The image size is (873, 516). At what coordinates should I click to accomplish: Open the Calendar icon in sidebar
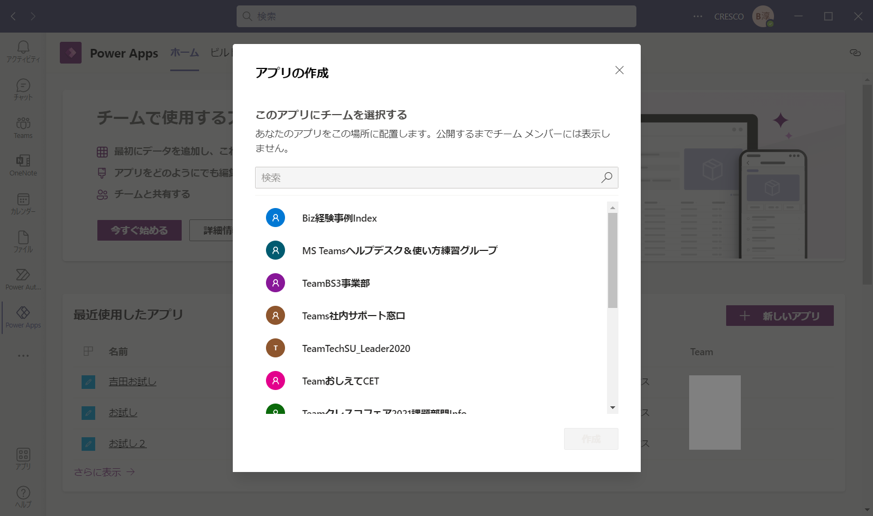[23, 204]
